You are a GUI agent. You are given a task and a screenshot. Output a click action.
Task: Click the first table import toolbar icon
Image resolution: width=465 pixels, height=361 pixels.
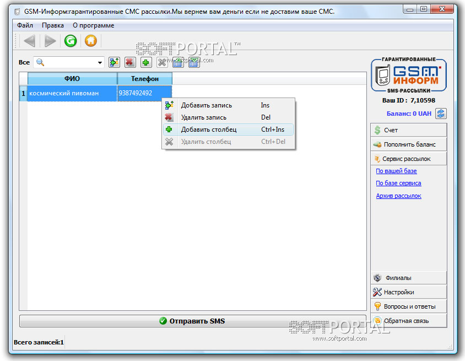pyautogui.click(x=178, y=62)
